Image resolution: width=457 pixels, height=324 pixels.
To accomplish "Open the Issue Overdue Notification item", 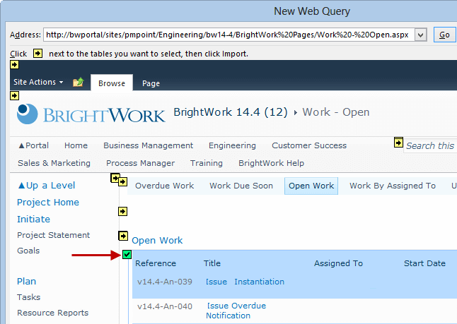I will coord(236,311).
